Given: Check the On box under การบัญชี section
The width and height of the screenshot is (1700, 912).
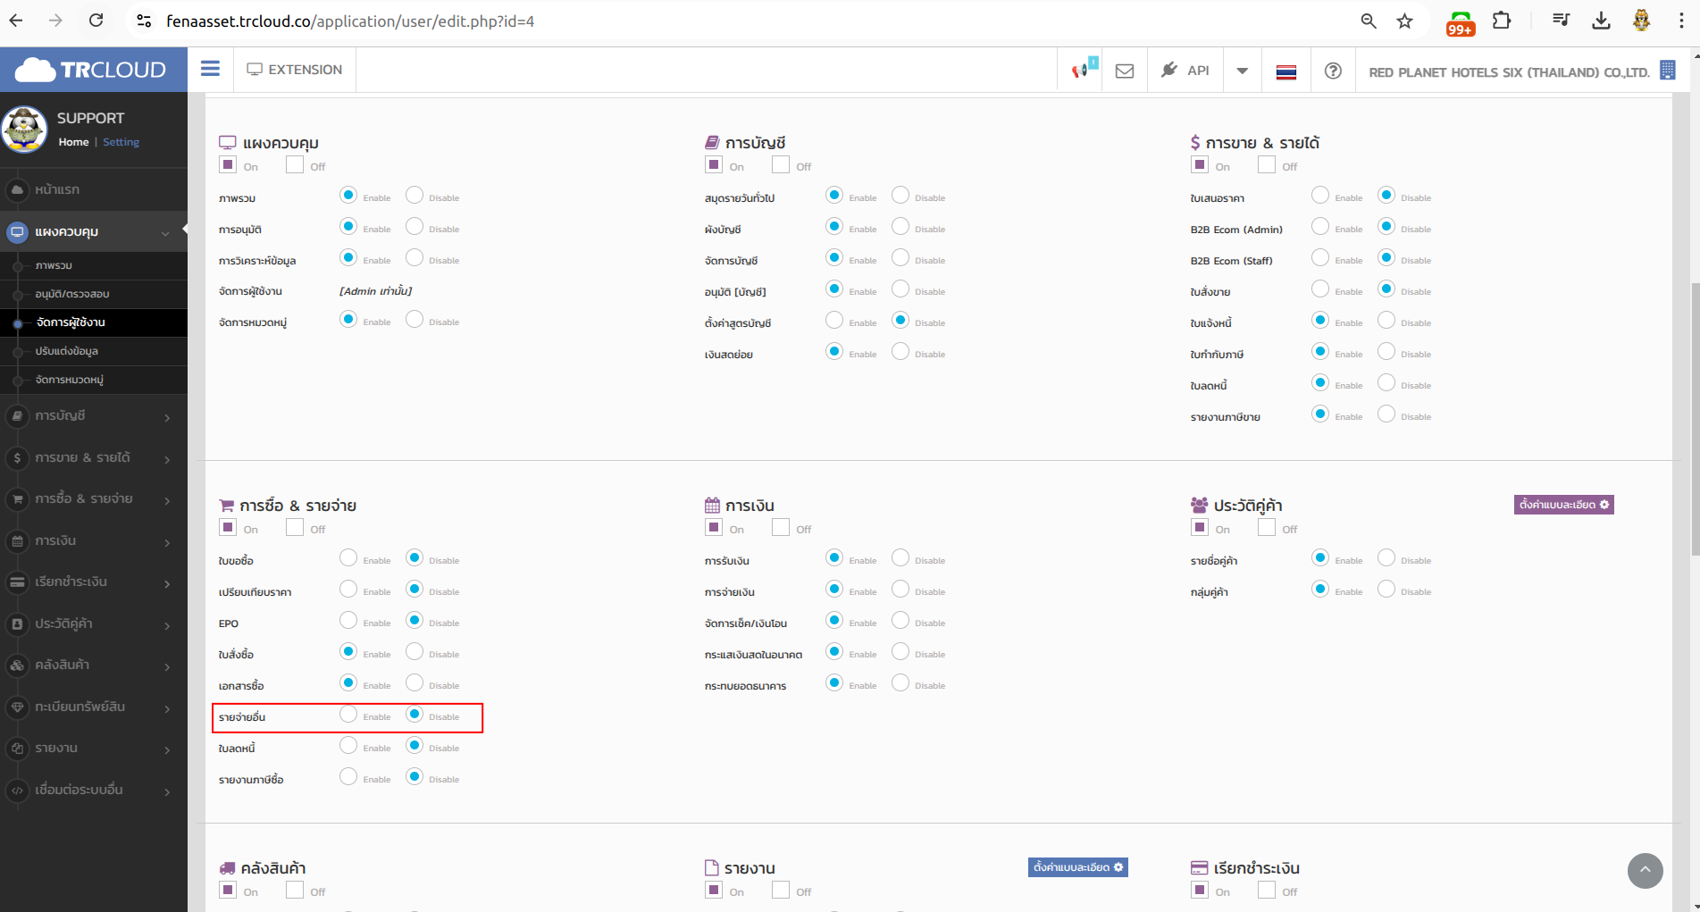Looking at the screenshot, I should point(713,164).
